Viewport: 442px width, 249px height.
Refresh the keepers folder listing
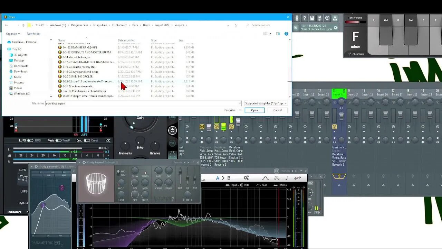[x=236, y=25]
